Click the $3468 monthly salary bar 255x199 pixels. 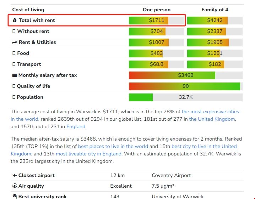tap(186, 75)
